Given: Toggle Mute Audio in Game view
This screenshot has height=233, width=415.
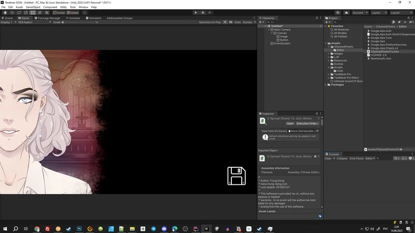Looking at the screenshot, I should (225, 22).
